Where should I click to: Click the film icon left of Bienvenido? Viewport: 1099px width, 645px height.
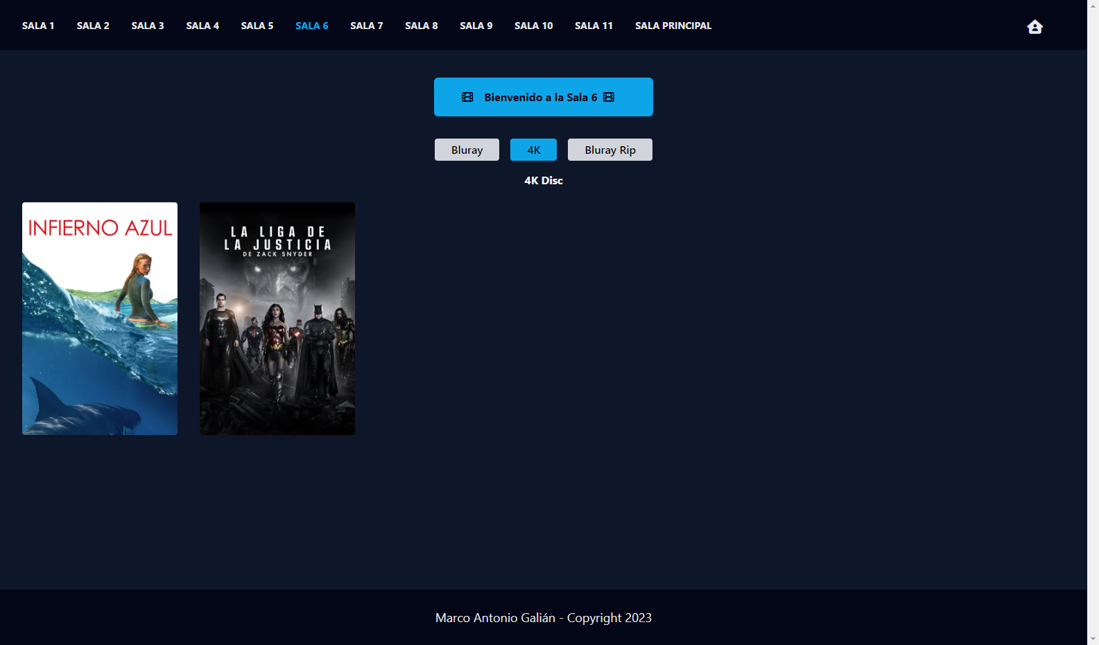(x=467, y=98)
